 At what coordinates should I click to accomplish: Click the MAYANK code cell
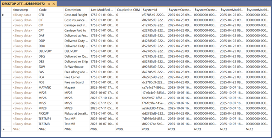51,88
